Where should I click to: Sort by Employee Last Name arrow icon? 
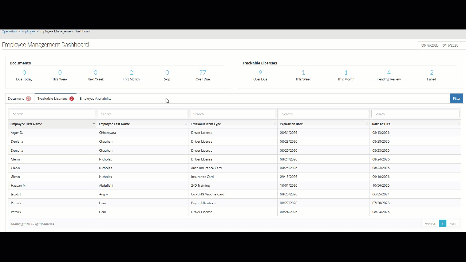tap(186, 124)
